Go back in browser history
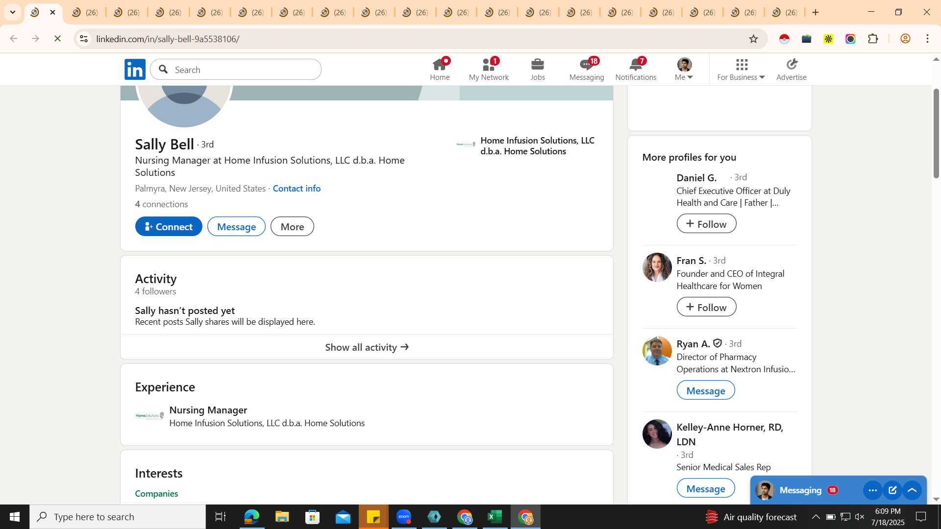The height and width of the screenshot is (529, 941). tap(14, 39)
